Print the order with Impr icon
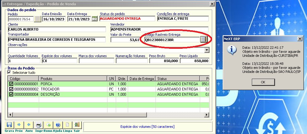 [x=38, y=125]
